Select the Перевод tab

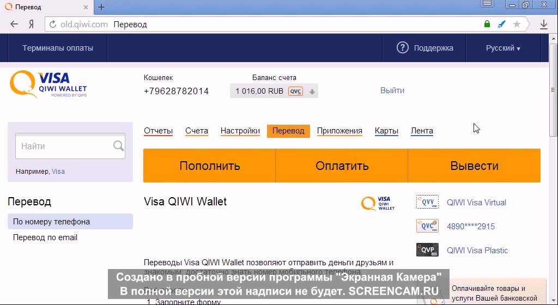pos(288,131)
